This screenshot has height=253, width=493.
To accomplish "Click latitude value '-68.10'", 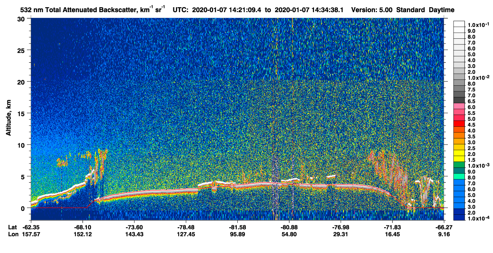I will 83,227.
